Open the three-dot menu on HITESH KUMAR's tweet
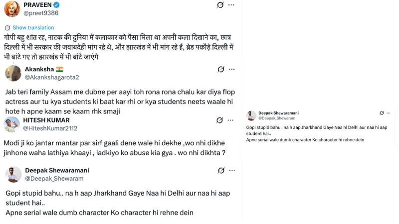The width and height of the screenshot is (399, 224). [x=230, y=120]
